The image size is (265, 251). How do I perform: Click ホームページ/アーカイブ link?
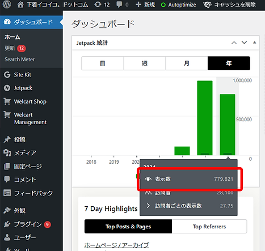tap(116, 245)
